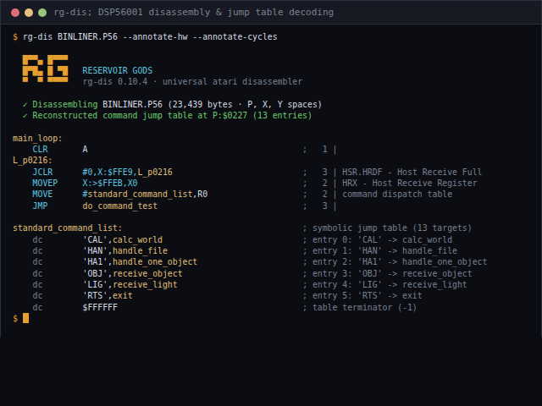Click the 'JCLR' instruction mnemonic

click(x=42, y=172)
